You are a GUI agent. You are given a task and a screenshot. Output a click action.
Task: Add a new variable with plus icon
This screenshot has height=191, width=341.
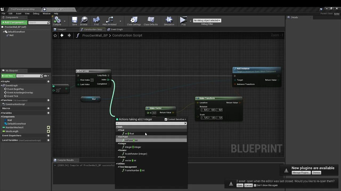[48, 113]
